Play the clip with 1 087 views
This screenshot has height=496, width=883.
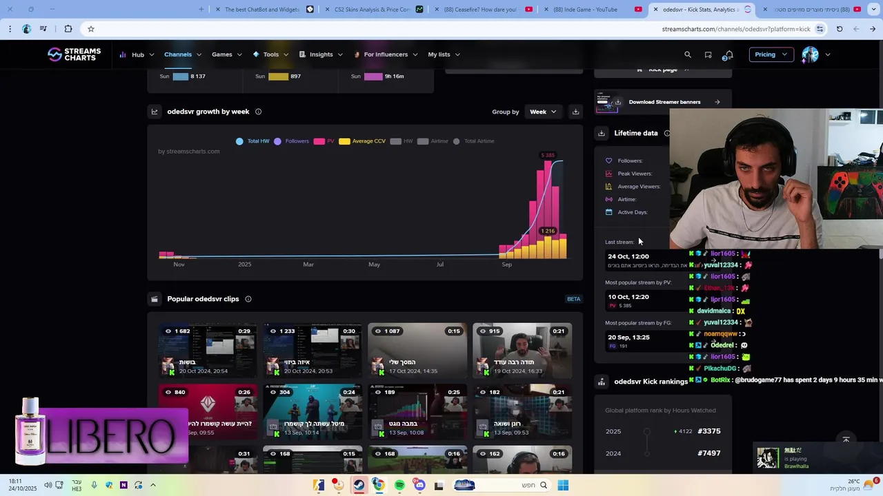click(x=417, y=351)
